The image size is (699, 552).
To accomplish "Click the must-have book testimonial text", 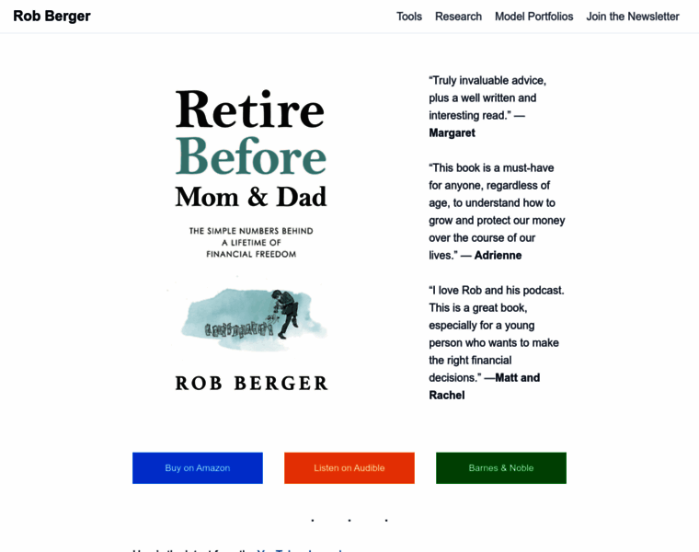I will point(497,212).
